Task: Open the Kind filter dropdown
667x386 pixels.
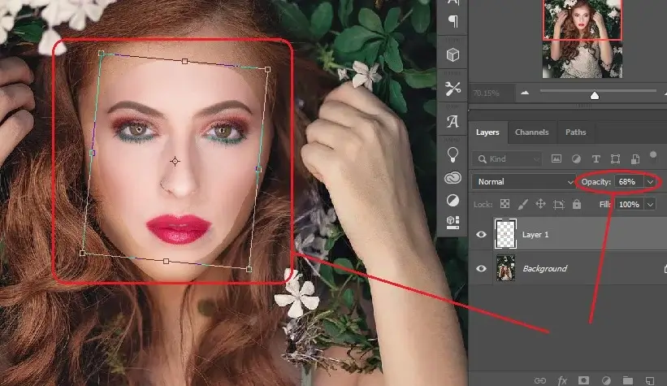Action: (507, 158)
